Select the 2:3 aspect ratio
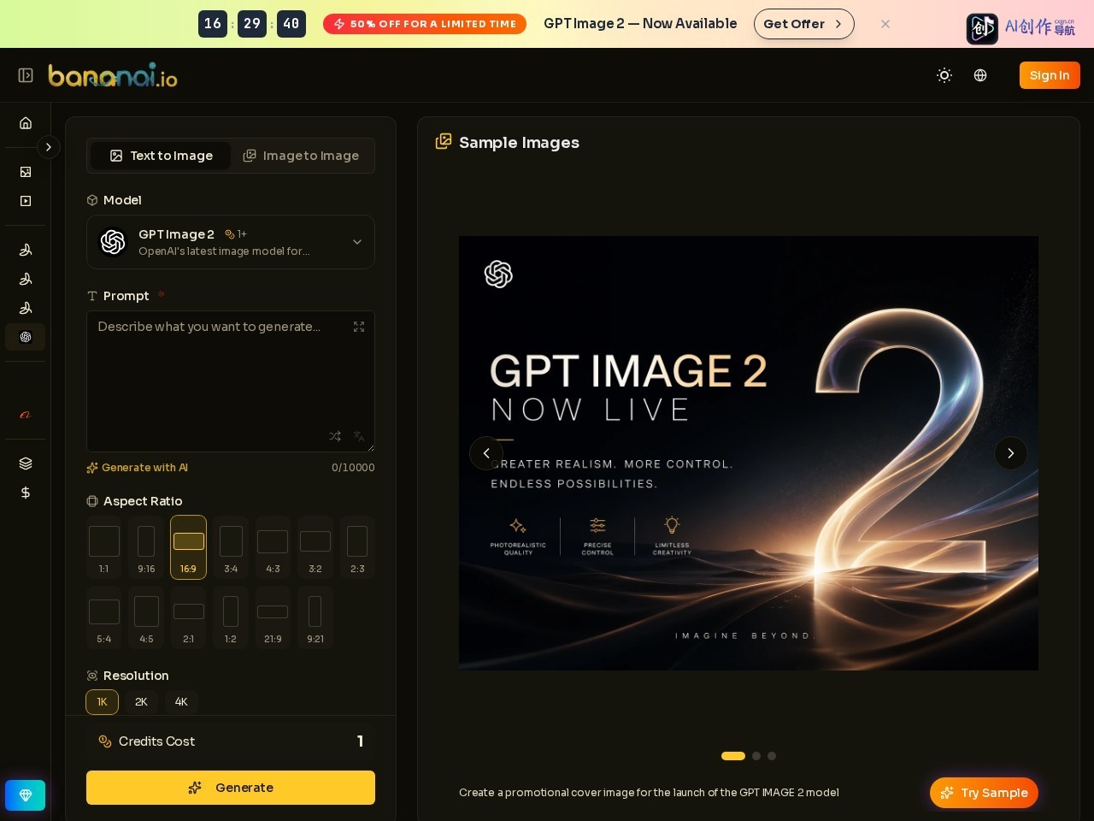Screen dimensions: 1094x821 [x=357, y=547]
